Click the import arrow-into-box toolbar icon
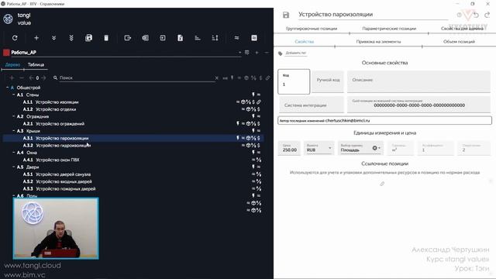This screenshot has height=279, width=496. click(163, 38)
